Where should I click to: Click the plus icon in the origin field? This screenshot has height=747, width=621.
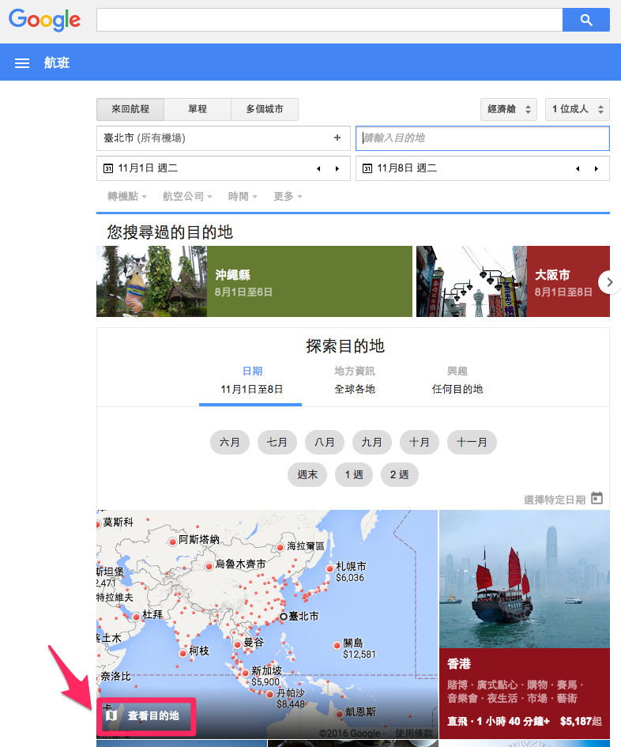[x=337, y=138]
